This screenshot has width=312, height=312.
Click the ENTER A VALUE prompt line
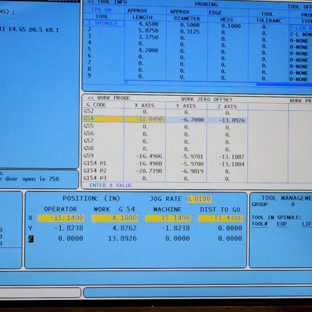pyautogui.click(x=111, y=185)
